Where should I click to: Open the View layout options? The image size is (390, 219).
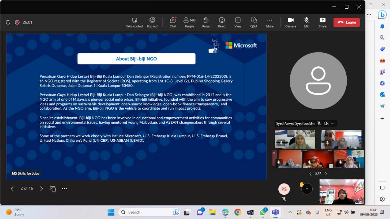(238, 22)
